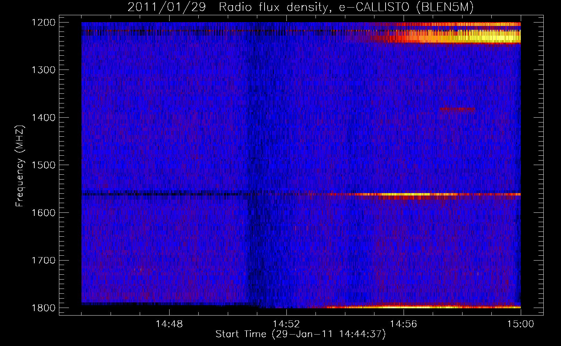
Task: Click the 1700 frequency tick label
Action: pos(43,260)
